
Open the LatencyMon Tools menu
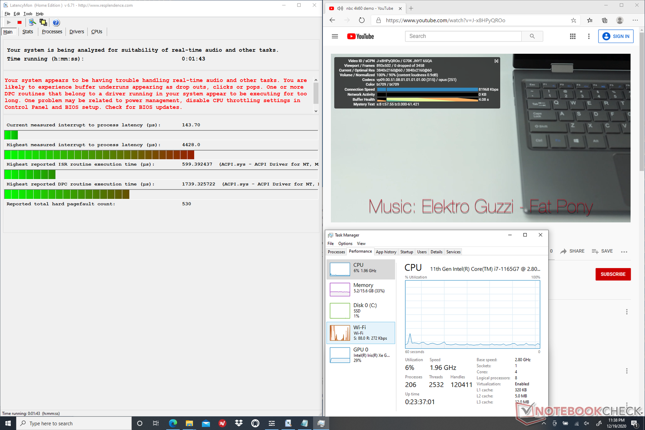pos(28,14)
